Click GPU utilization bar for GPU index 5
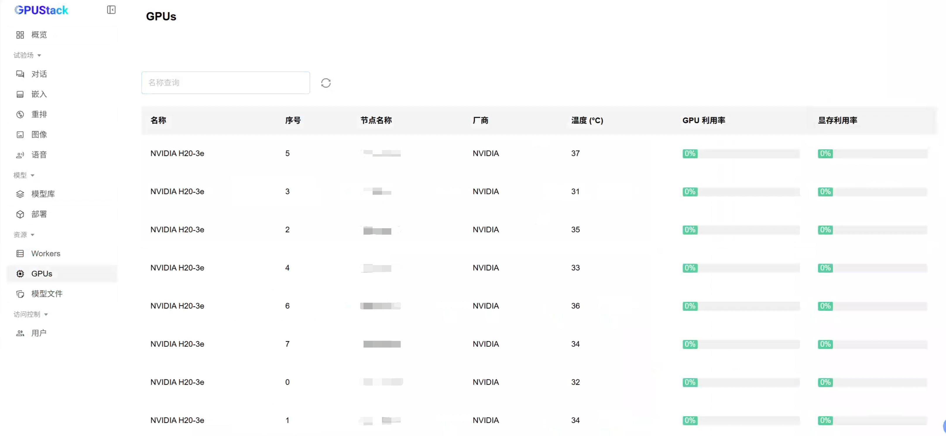 tap(741, 154)
